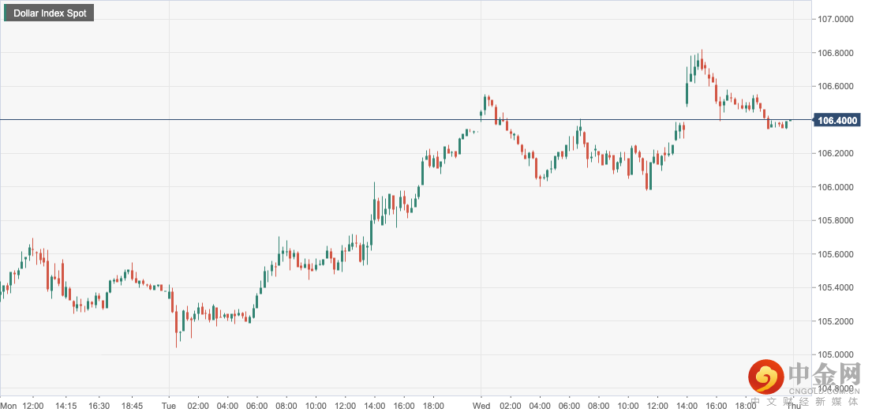Viewport: 872px width, 416px height.
Task: Click the 105.8000 price axis label
Action: [837, 220]
